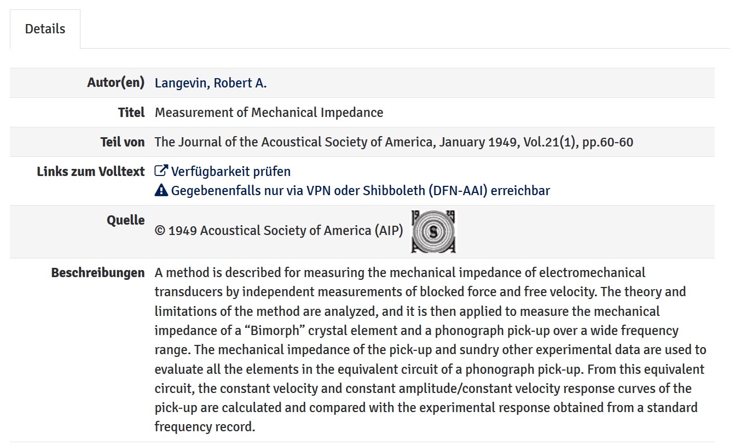The image size is (730, 446).
Task: Click the Journal of the Acoustical Society citation text
Action: click(x=393, y=142)
